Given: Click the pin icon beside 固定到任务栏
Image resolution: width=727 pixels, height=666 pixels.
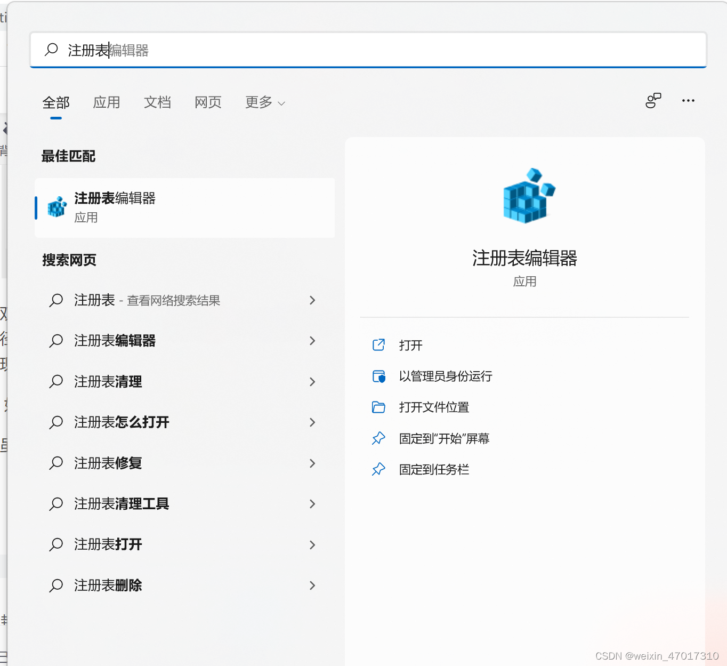Looking at the screenshot, I should 378,469.
